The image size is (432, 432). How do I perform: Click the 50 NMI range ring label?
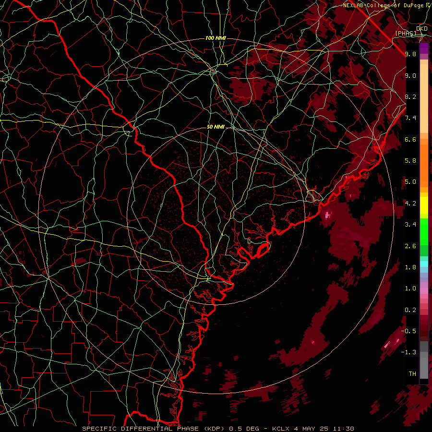click(216, 127)
